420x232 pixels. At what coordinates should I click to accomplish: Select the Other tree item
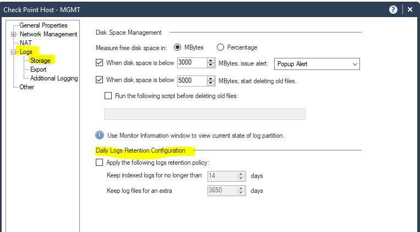click(27, 87)
